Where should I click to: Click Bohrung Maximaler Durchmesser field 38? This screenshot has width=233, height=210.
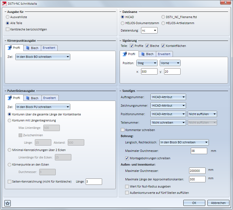click(x=199, y=151)
